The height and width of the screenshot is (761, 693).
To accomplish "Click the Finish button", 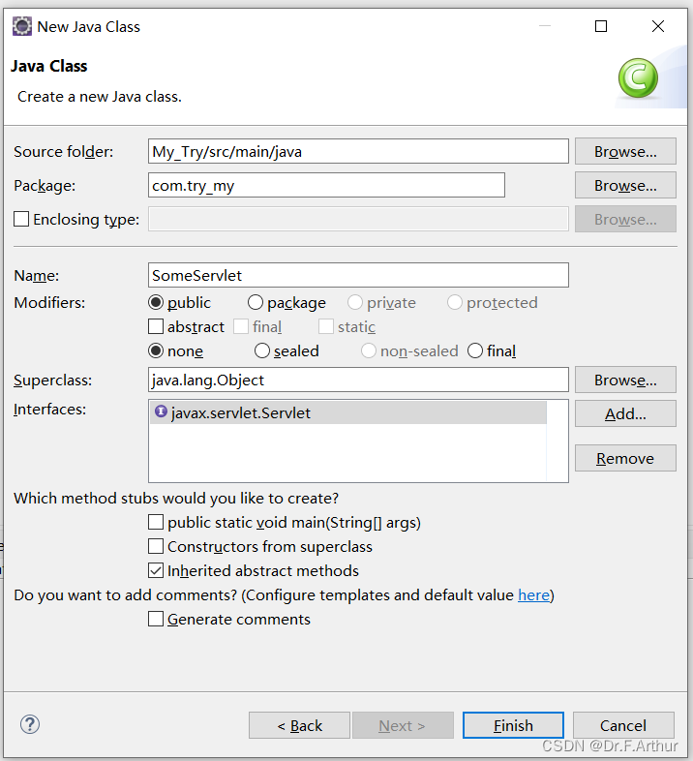I will pyautogui.click(x=513, y=725).
